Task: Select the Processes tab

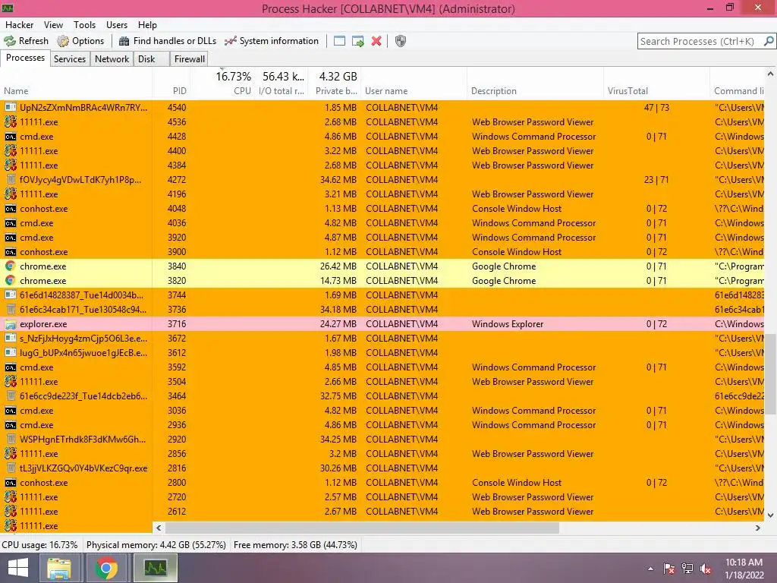Action: click(25, 58)
